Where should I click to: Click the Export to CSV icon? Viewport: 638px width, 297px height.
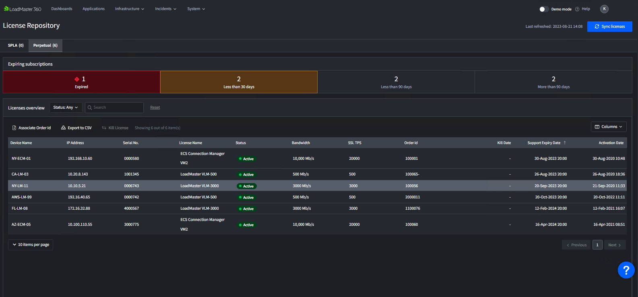[63, 128]
